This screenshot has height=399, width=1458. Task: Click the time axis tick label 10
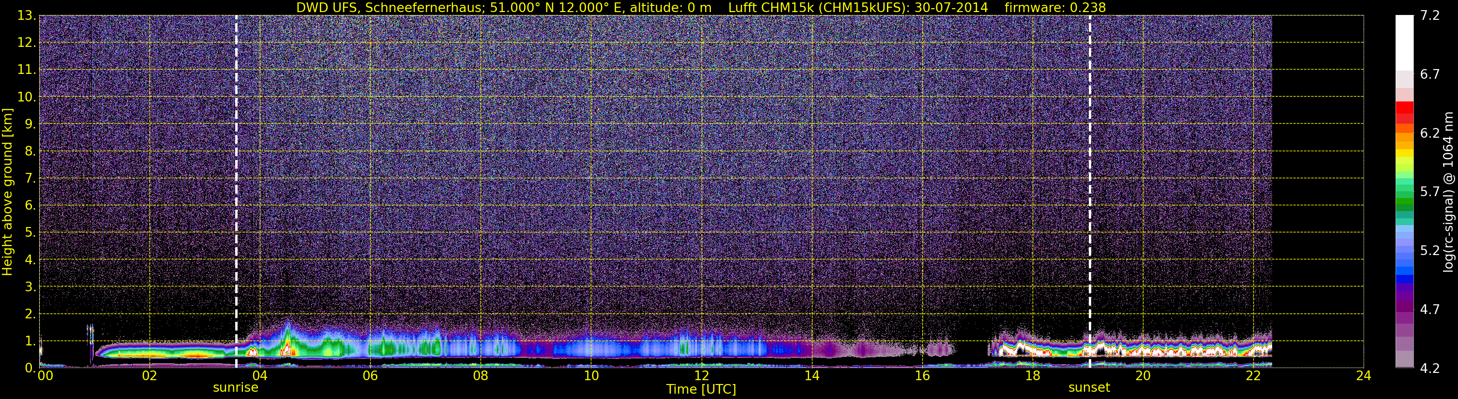pos(590,376)
